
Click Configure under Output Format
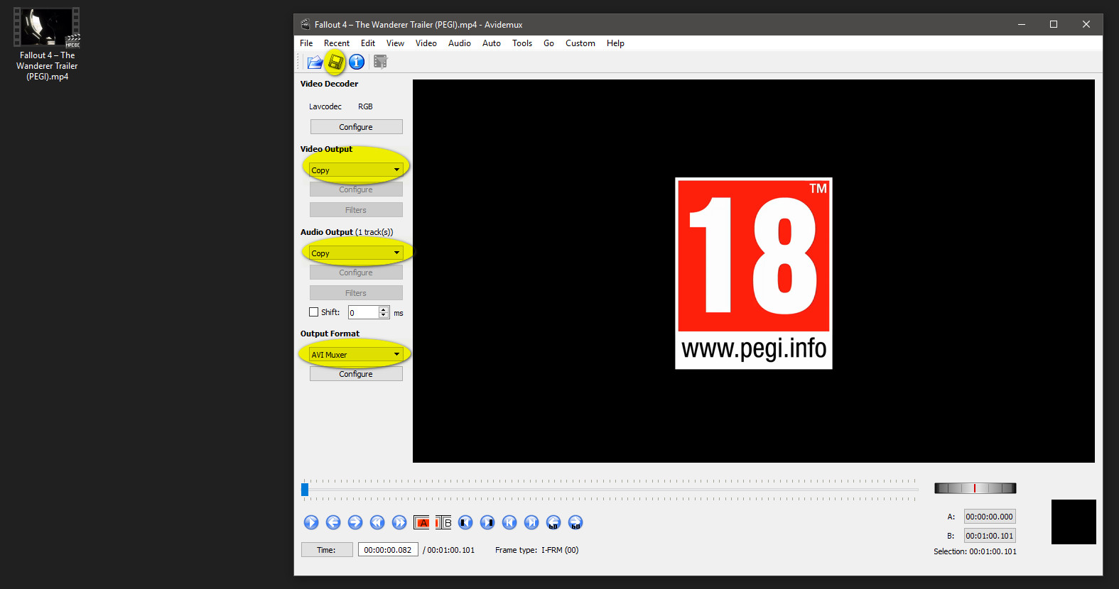coord(356,374)
